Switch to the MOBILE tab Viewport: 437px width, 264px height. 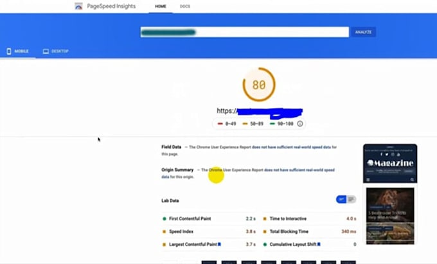(18, 51)
